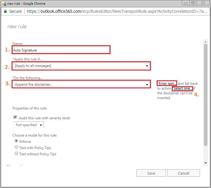Click the scrollbar down arrow
The image size is (211, 188).
pyautogui.click(x=205, y=163)
